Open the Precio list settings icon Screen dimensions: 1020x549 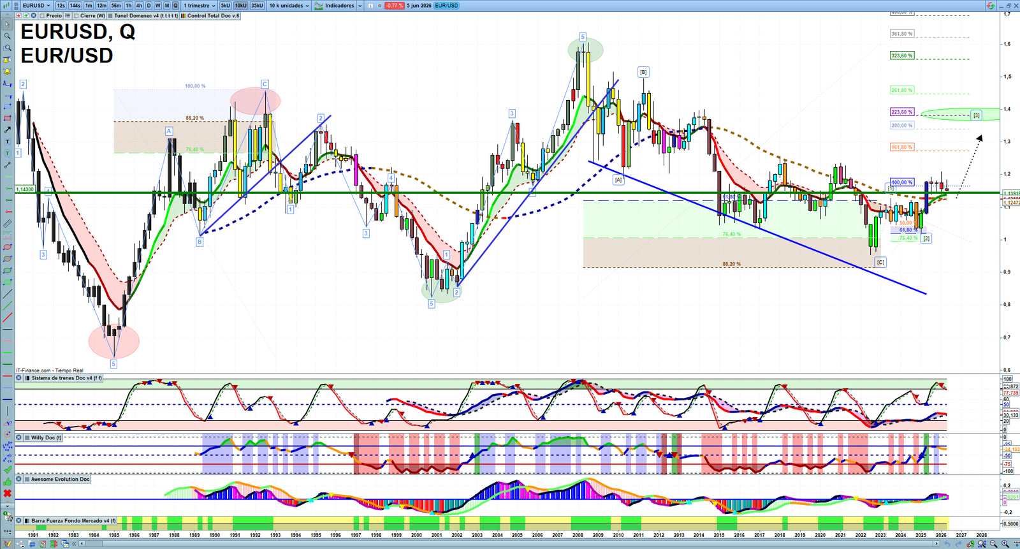point(68,15)
